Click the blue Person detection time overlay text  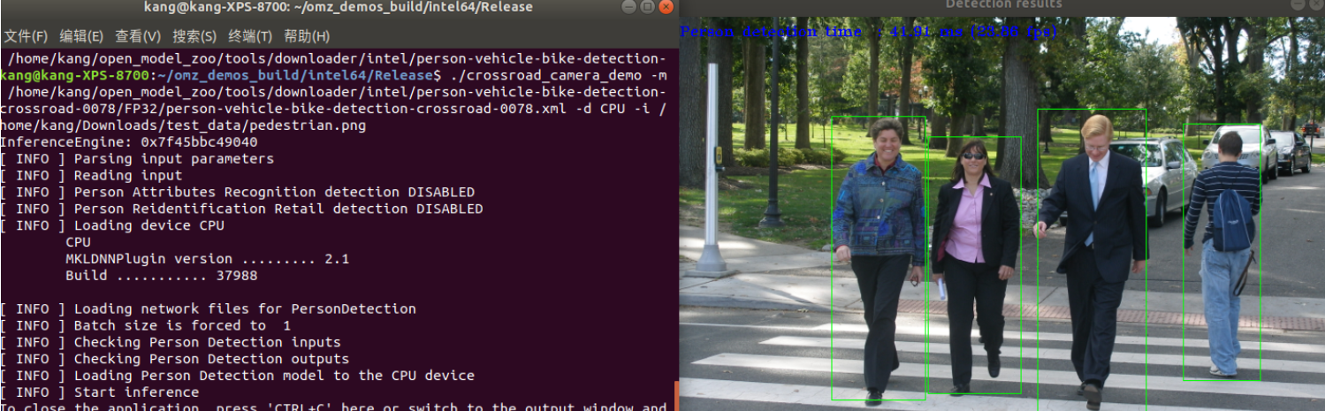click(x=868, y=32)
